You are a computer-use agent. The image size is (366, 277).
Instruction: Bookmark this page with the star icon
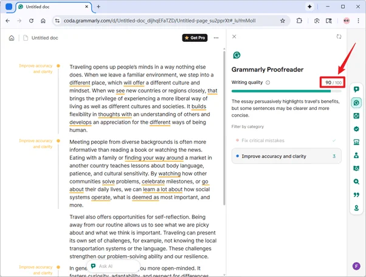(x=283, y=21)
